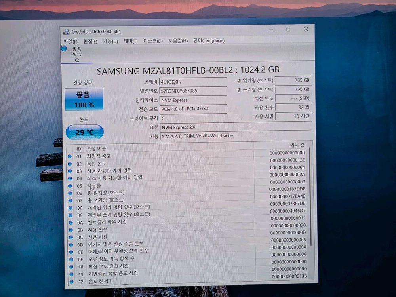This screenshot has height=297, width=396.
Task: Click the drive letter field C:
Action: coord(193,118)
